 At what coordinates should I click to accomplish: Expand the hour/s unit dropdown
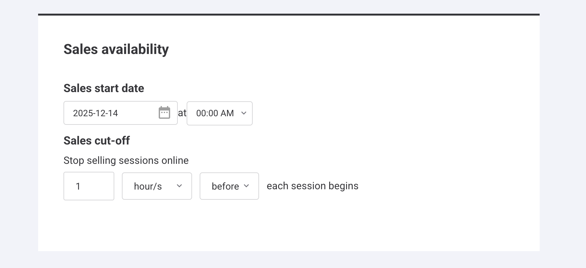(x=157, y=186)
